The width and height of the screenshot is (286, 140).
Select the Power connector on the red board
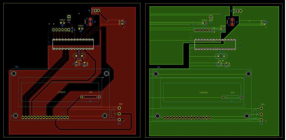97,10
